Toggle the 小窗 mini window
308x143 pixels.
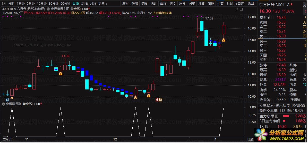pyautogui.click(x=220, y=4)
